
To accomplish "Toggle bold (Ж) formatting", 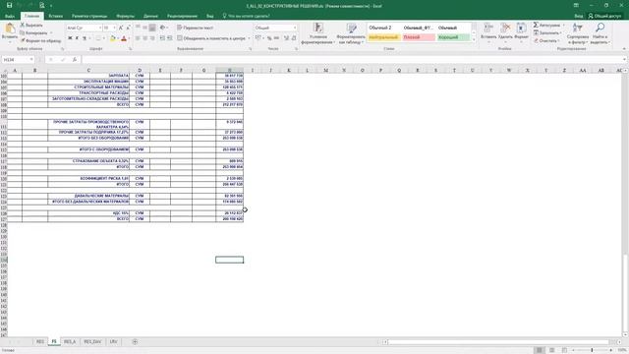I will coord(70,38).
